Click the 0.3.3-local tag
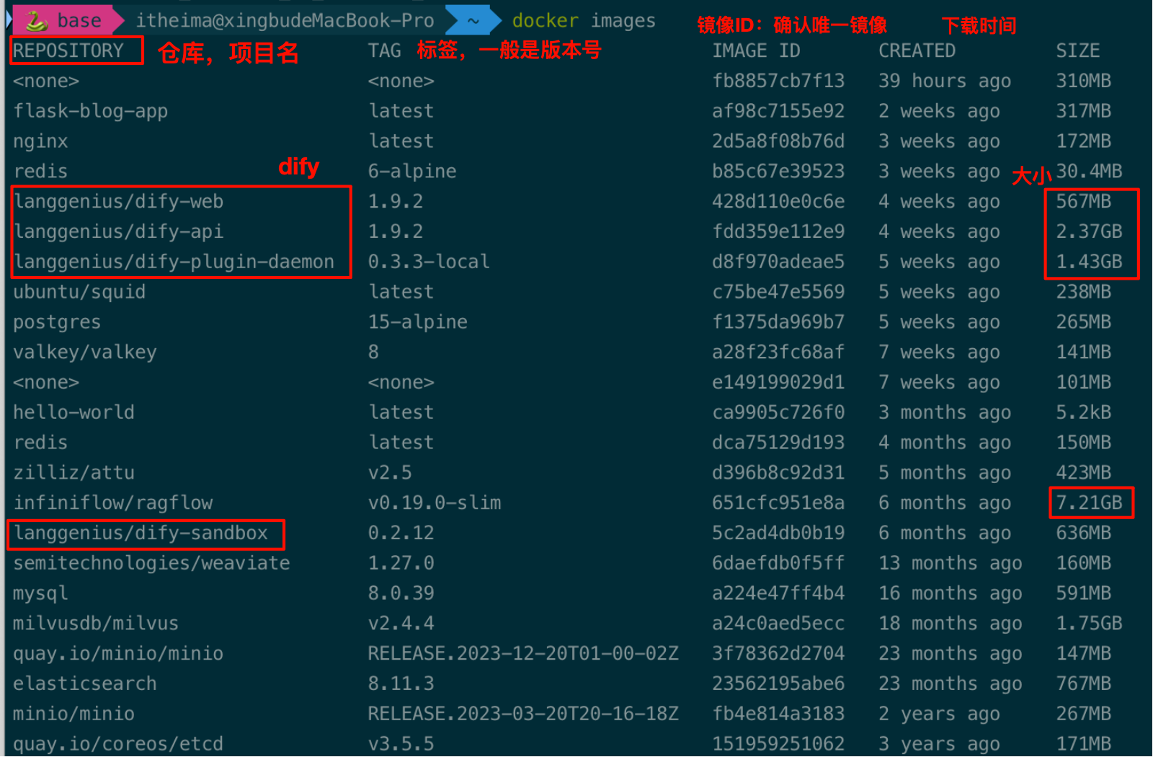Image resolution: width=1153 pixels, height=757 pixels. 429,262
